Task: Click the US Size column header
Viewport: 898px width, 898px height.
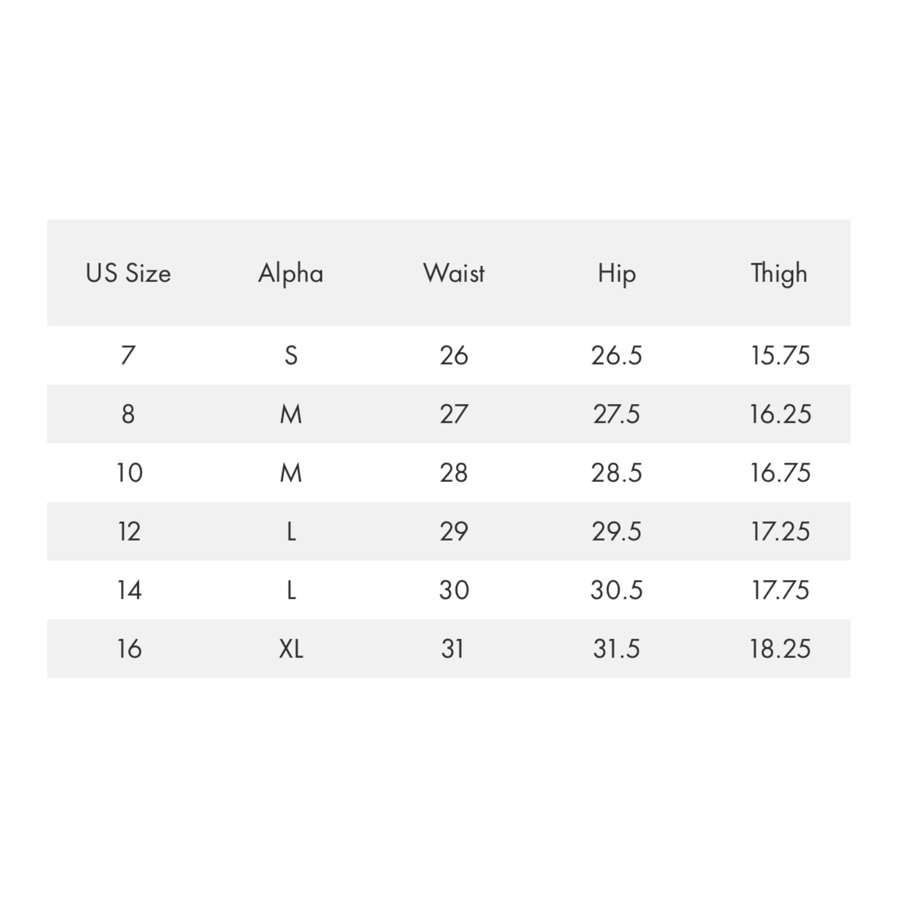Action: click(x=128, y=274)
